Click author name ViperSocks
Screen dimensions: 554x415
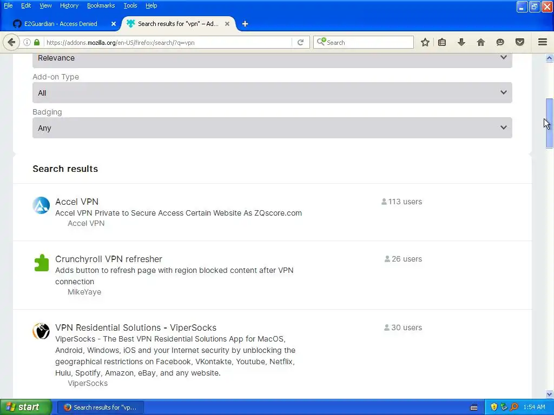[x=87, y=383]
